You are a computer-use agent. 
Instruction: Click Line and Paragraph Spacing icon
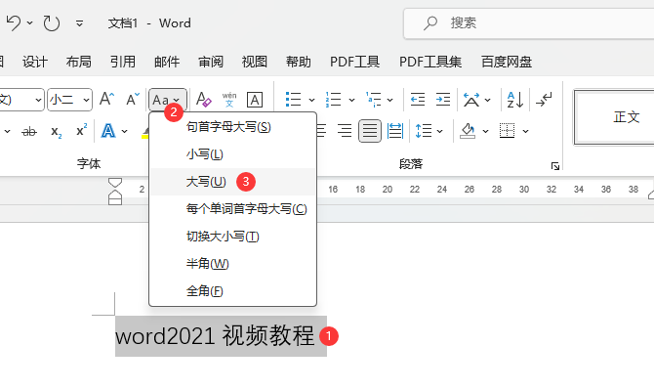point(424,131)
